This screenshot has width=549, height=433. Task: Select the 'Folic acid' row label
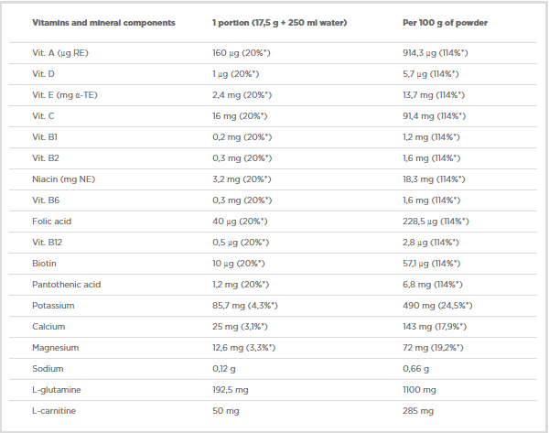pos(50,222)
